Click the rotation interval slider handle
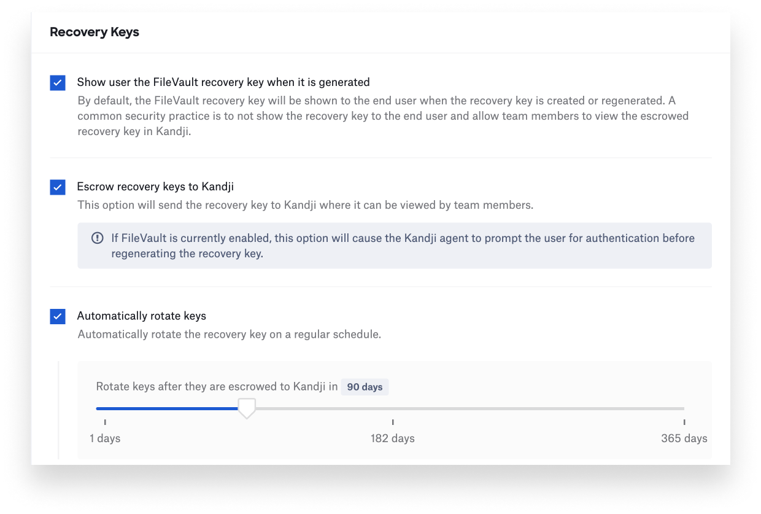This screenshot has width=761, height=514. point(247,408)
